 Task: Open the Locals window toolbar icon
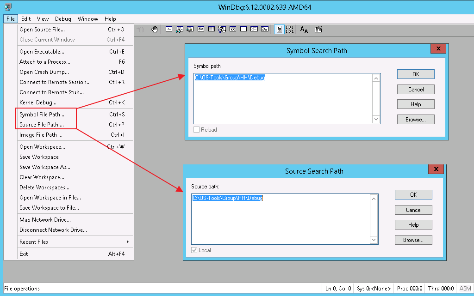pos(190,29)
